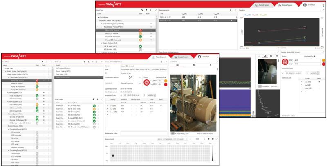
Task: Open the Asset Media document tab icon
Action: pos(194,65)
